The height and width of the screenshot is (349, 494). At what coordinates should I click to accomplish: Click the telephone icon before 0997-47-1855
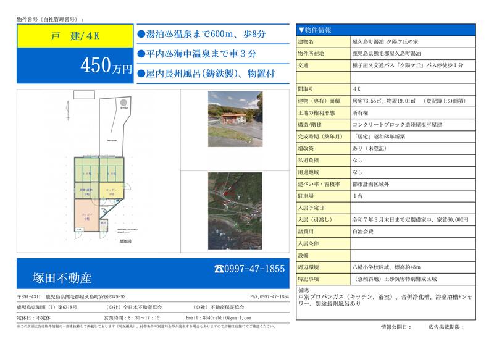(x=219, y=269)
